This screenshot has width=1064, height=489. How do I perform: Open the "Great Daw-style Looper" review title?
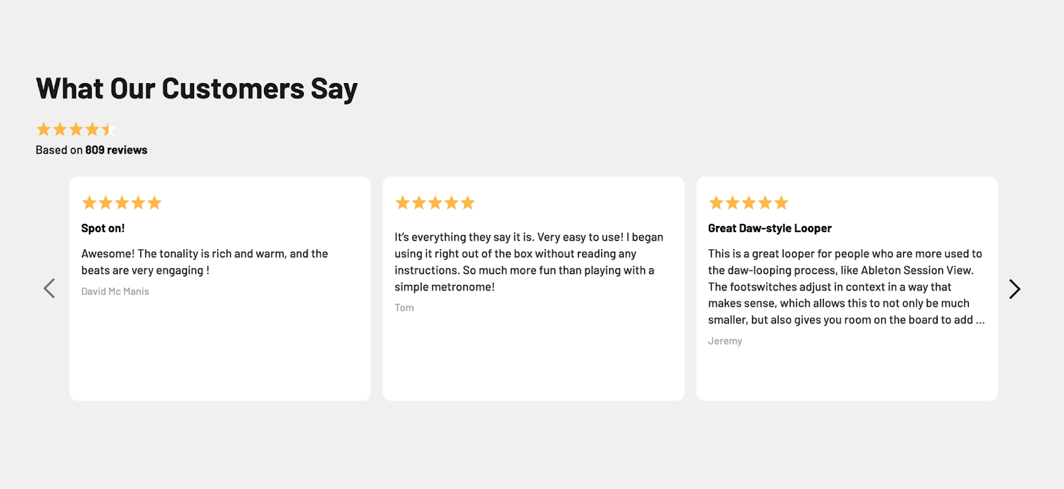[x=769, y=229]
